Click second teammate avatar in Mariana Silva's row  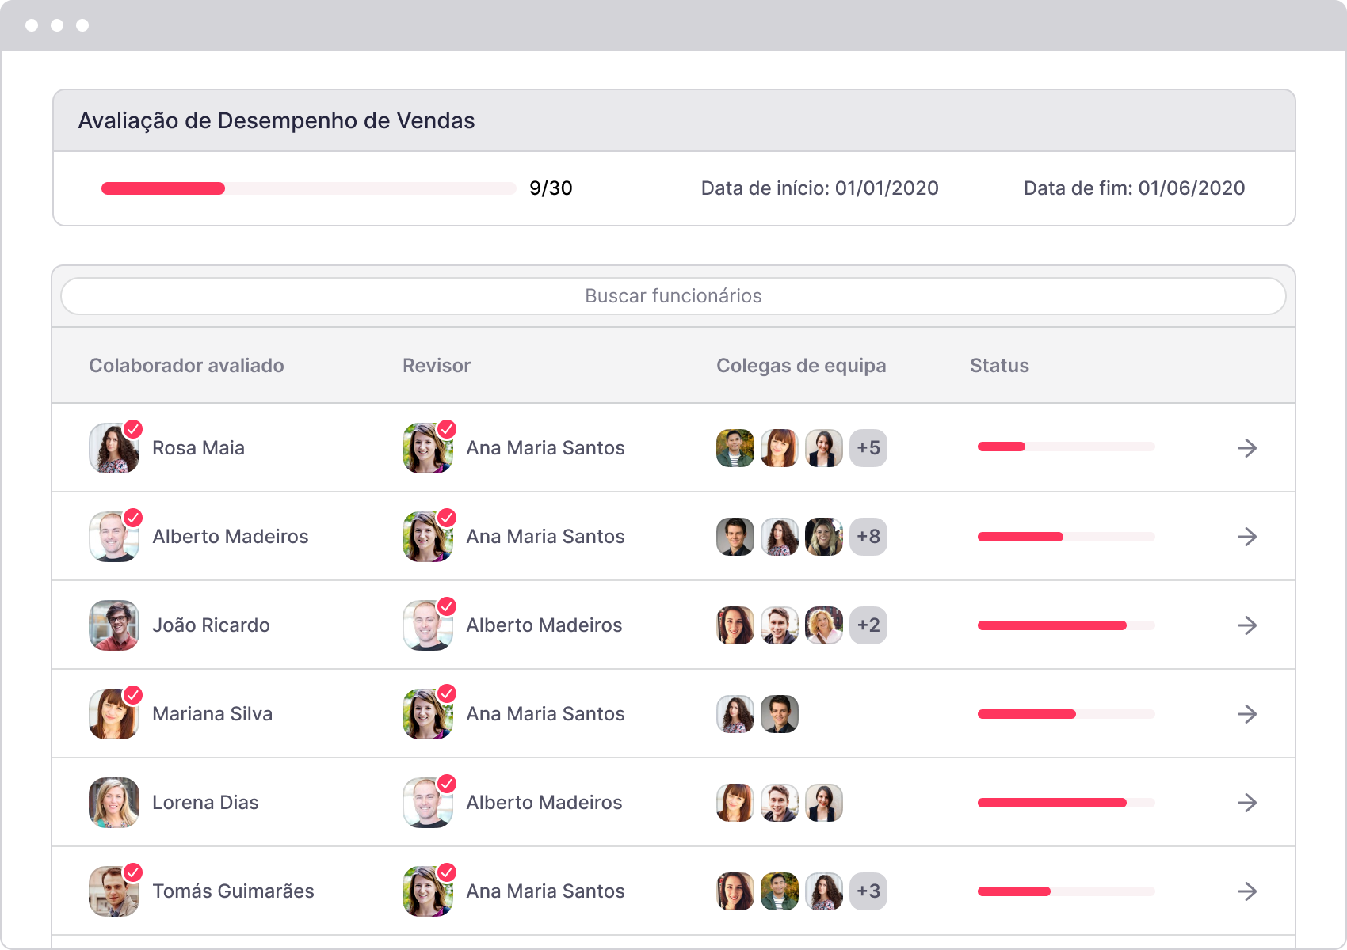point(780,714)
